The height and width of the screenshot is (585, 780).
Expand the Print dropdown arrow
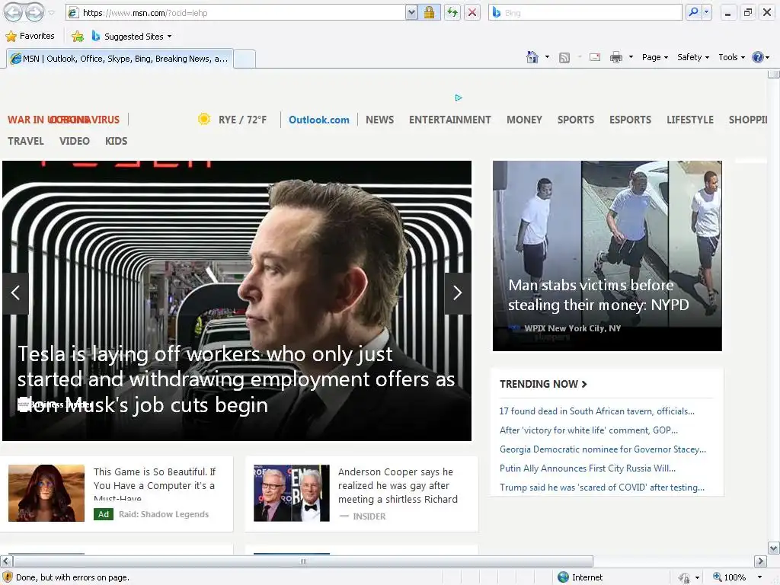(631, 57)
